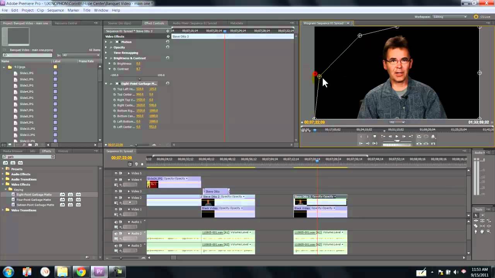
Task: Select the Selection tool in Tools panel
Action: (476, 215)
